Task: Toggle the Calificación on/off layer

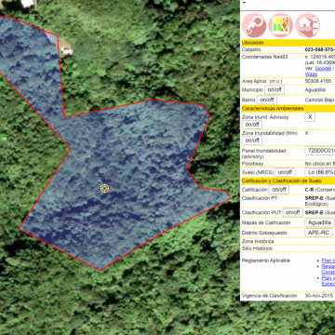Action: pyautogui.click(x=279, y=190)
